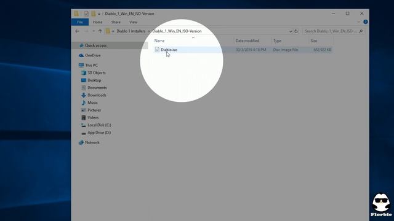Open recent locations dropdown arrow
The height and width of the screenshot is (221, 394).
[94, 31]
